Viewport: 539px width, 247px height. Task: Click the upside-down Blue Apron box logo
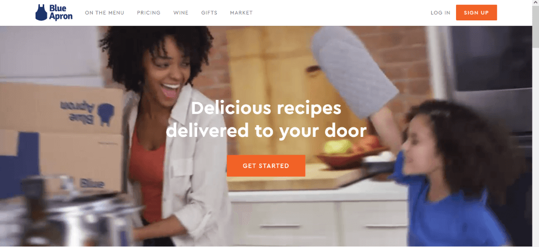coord(87,113)
